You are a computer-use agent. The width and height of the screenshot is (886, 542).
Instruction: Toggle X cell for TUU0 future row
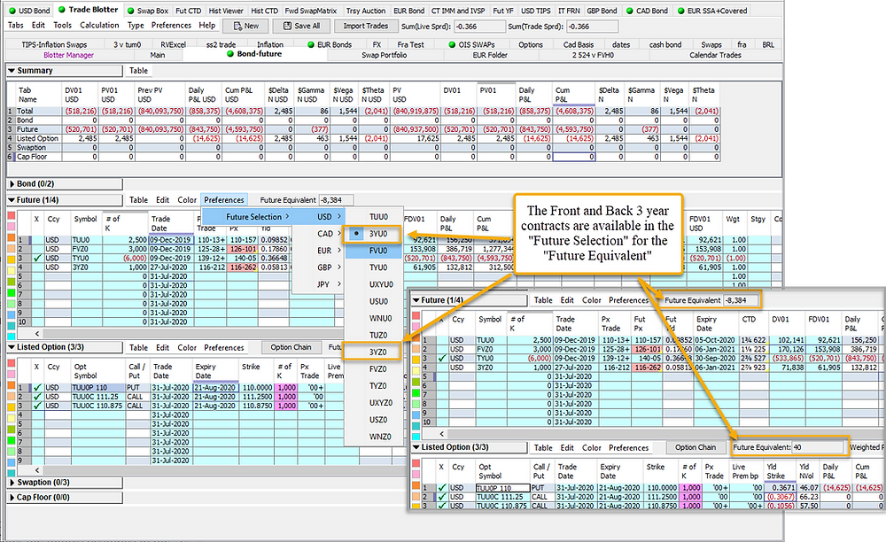[37, 240]
